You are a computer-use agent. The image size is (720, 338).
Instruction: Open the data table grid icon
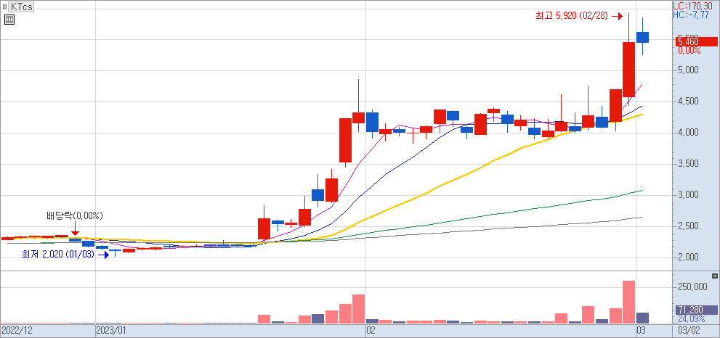9,20
